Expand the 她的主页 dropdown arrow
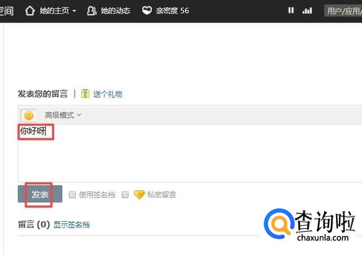Image resolution: width=362 pixels, height=255 pixels. [x=74, y=11]
